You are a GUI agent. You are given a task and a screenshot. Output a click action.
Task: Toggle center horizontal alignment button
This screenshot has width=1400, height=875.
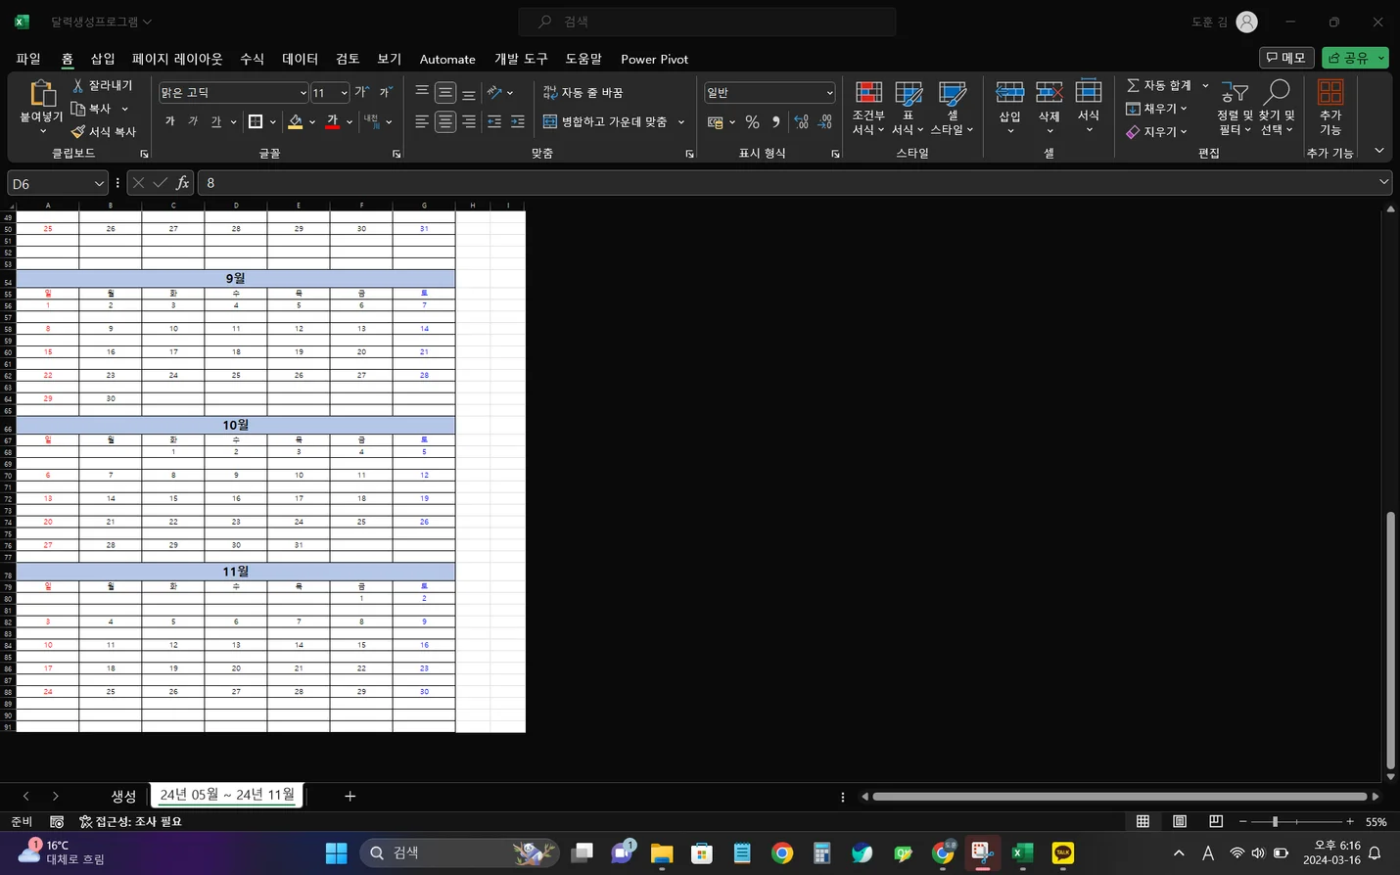click(x=445, y=122)
